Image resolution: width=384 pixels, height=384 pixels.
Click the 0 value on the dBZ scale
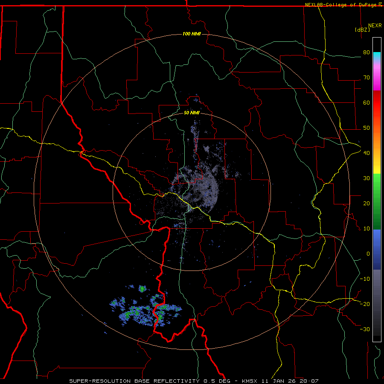368,254
